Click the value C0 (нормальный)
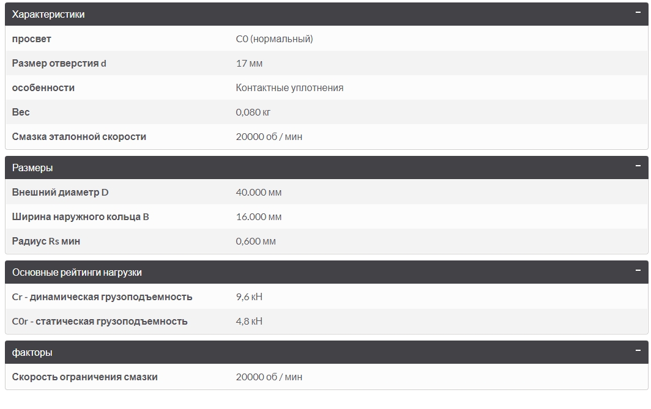The width and height of the screenshot is (651, 409). pyautogui.click(x=275, y=39)
